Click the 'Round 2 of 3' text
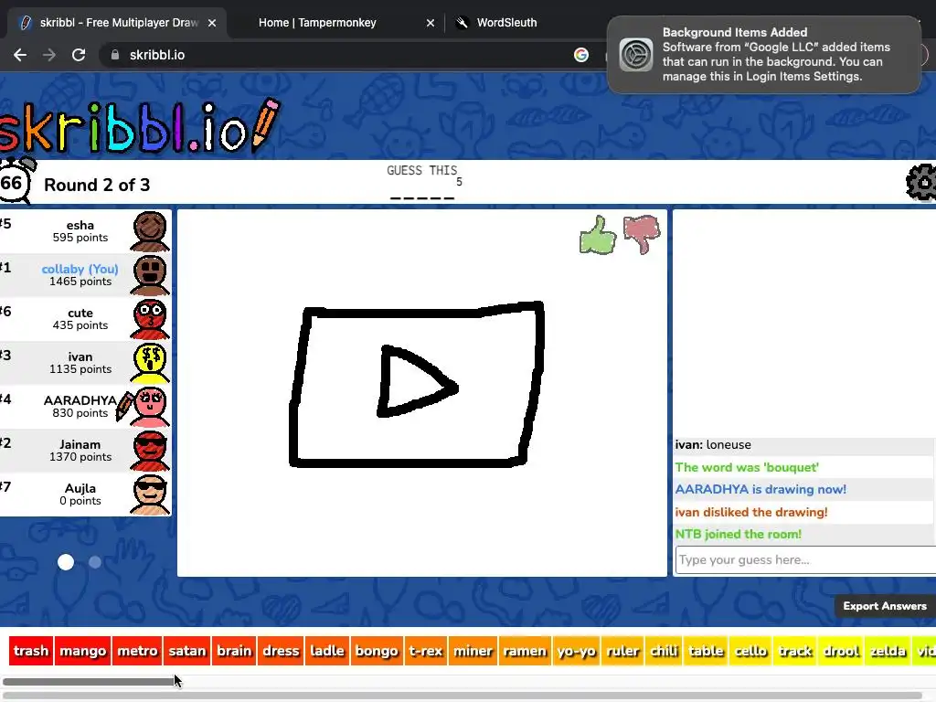 tap(97, 185)
